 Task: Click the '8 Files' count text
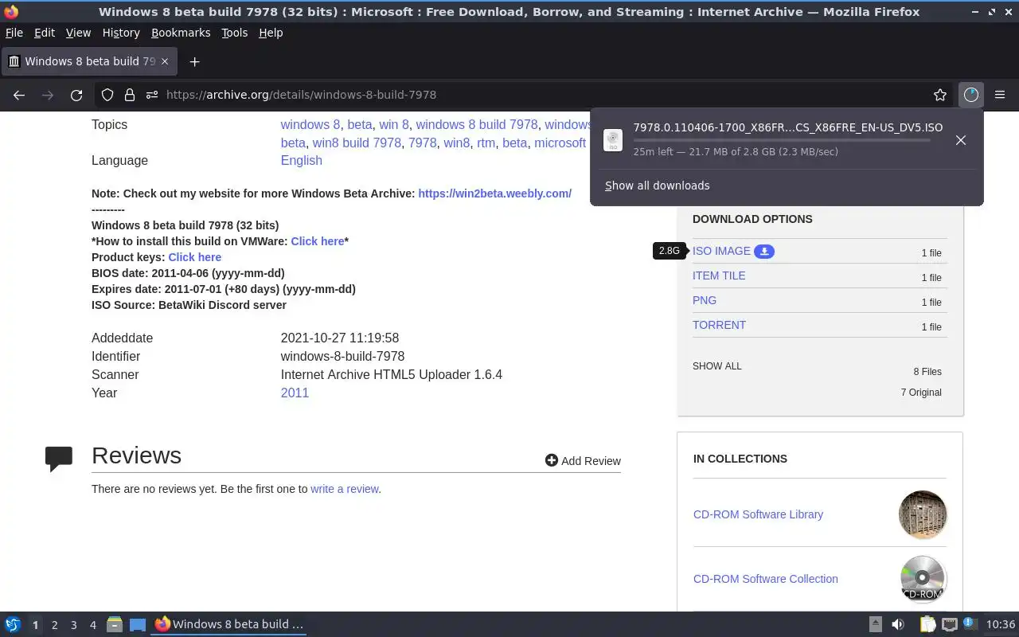927,372
